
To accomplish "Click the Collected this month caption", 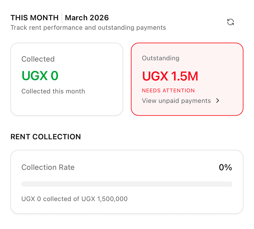I will [x=53, y=91].
